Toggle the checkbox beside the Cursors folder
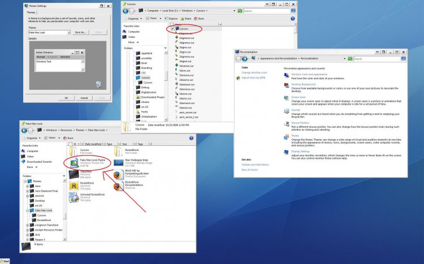 point(173,28)
